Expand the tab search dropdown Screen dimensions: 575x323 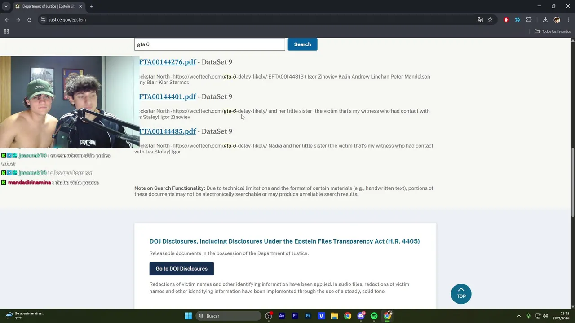pyautogui.click(x=6, y=6)
